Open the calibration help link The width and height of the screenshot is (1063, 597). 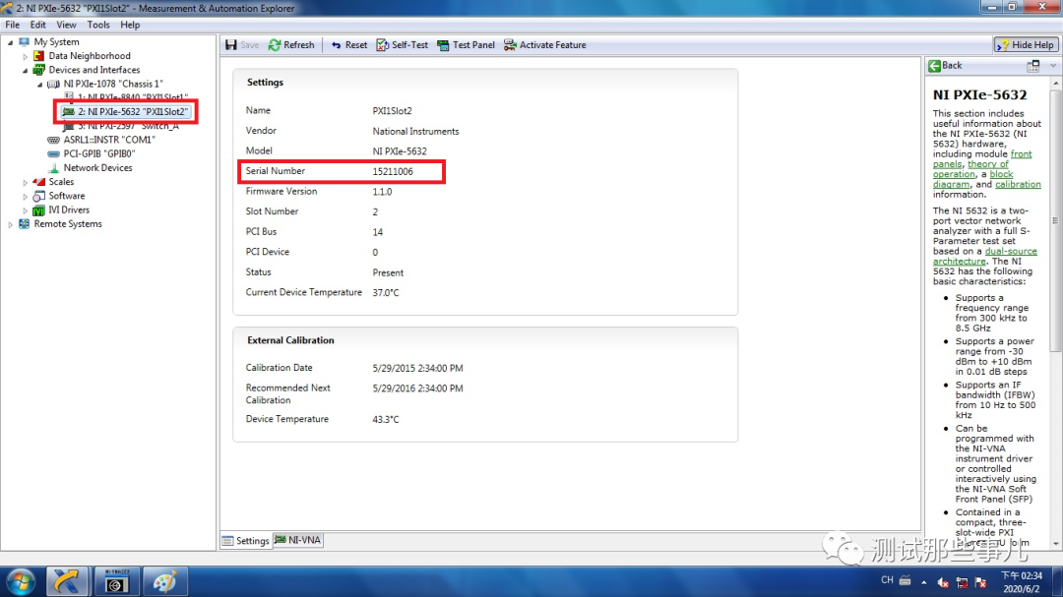1018,184
